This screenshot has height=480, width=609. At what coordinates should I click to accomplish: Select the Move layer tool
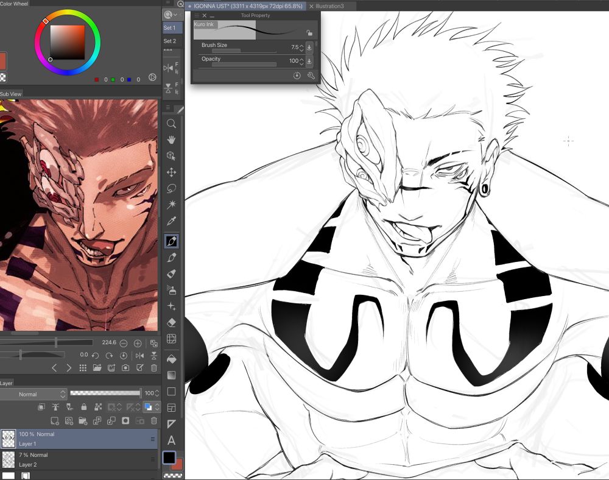click(x=171, y=172)
